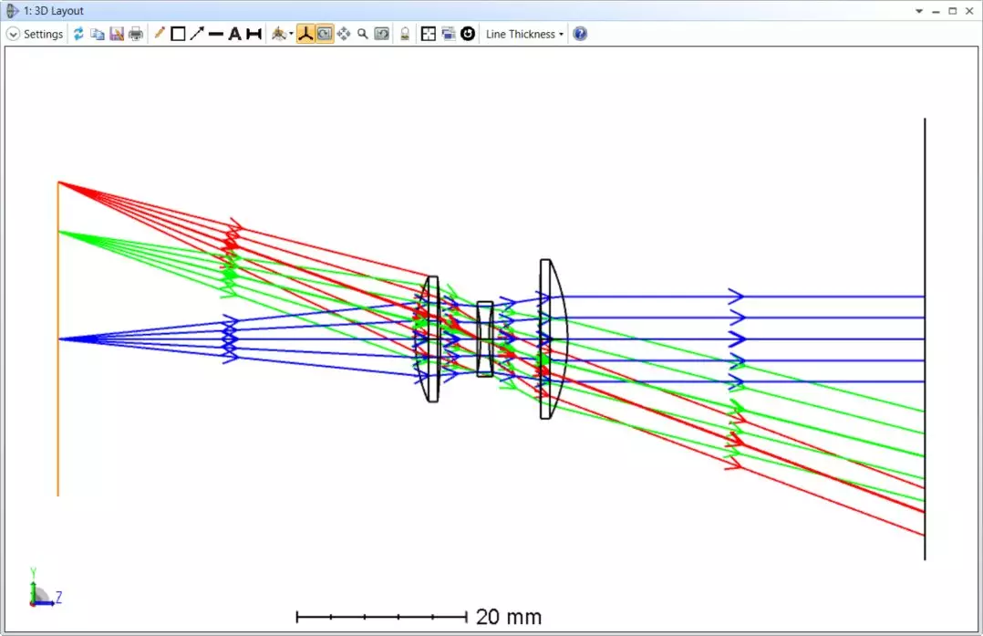983x636 pixels.
Task: Expand the Settings chevron
Action: pyautogui.click(x=13, y=34)
